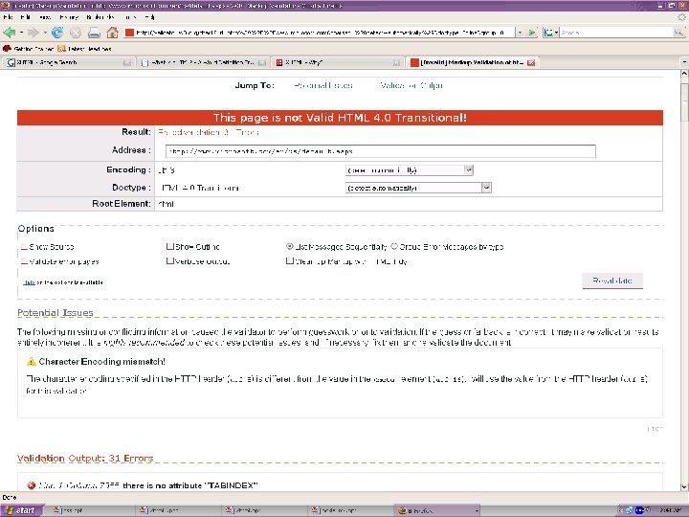Screen dimensions: 689x517
Task: Open the History menu
Action: click(x=69, y=17)
